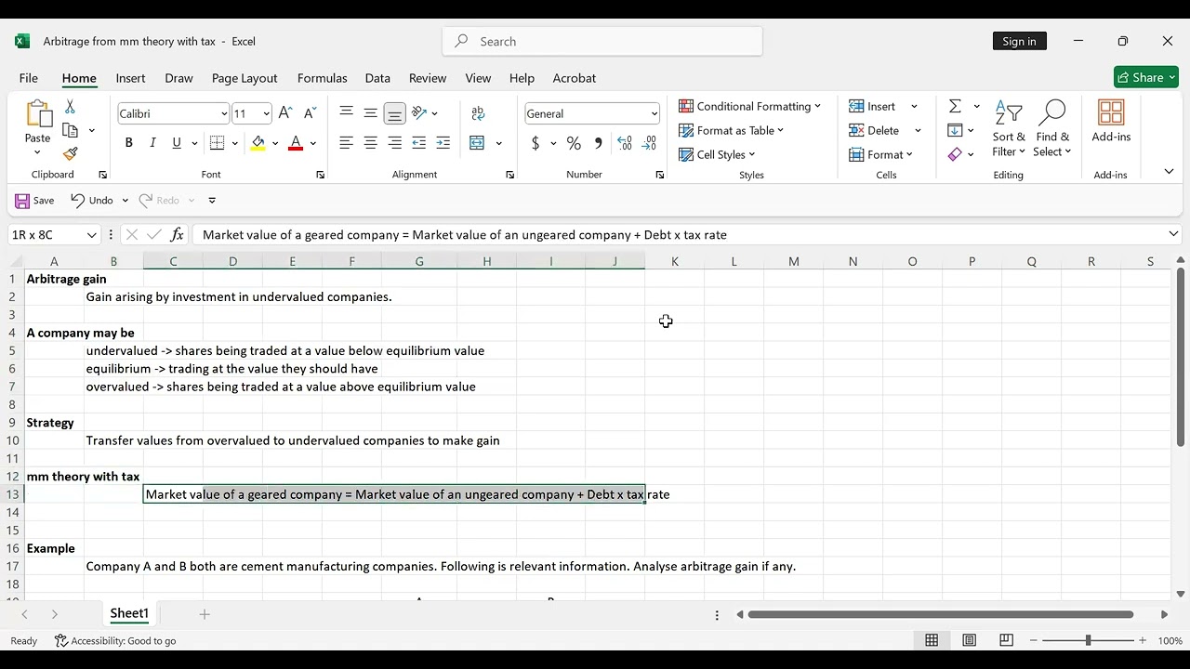This screenshot has width=1190, height=669.
Task: Click Increase Decimal button
Action: point(625,143)
